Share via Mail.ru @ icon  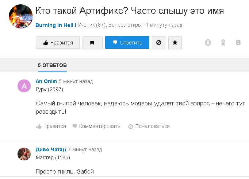[208, 43]
